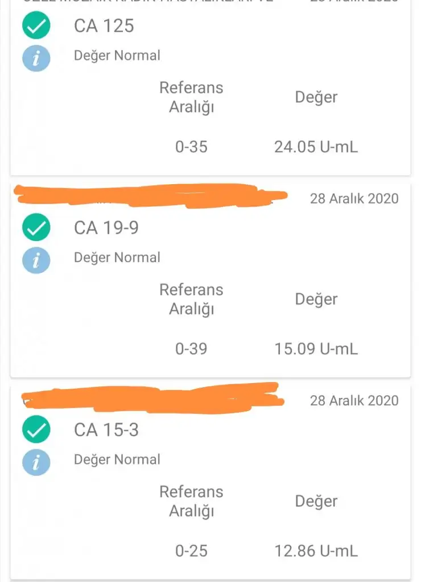Select the CA 125 test title
The width and height of the screenshot is (421, 582).
(x=104, y=26)
